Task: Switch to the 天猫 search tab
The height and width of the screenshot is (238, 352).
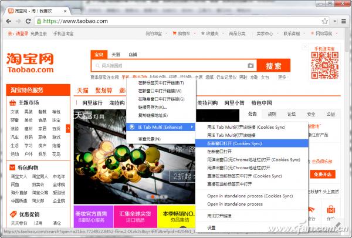Action: [116, 55]
